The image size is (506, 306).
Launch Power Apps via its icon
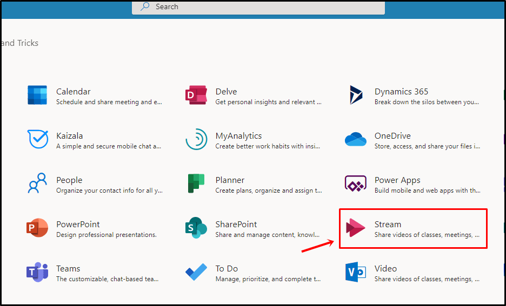pyautogui.click(x=356, y=184)
